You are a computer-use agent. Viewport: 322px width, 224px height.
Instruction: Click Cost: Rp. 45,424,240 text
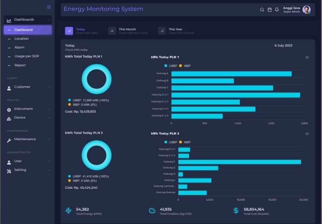click(81, 188)
